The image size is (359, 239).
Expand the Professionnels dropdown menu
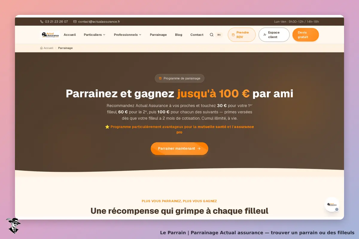pos(128,35)
